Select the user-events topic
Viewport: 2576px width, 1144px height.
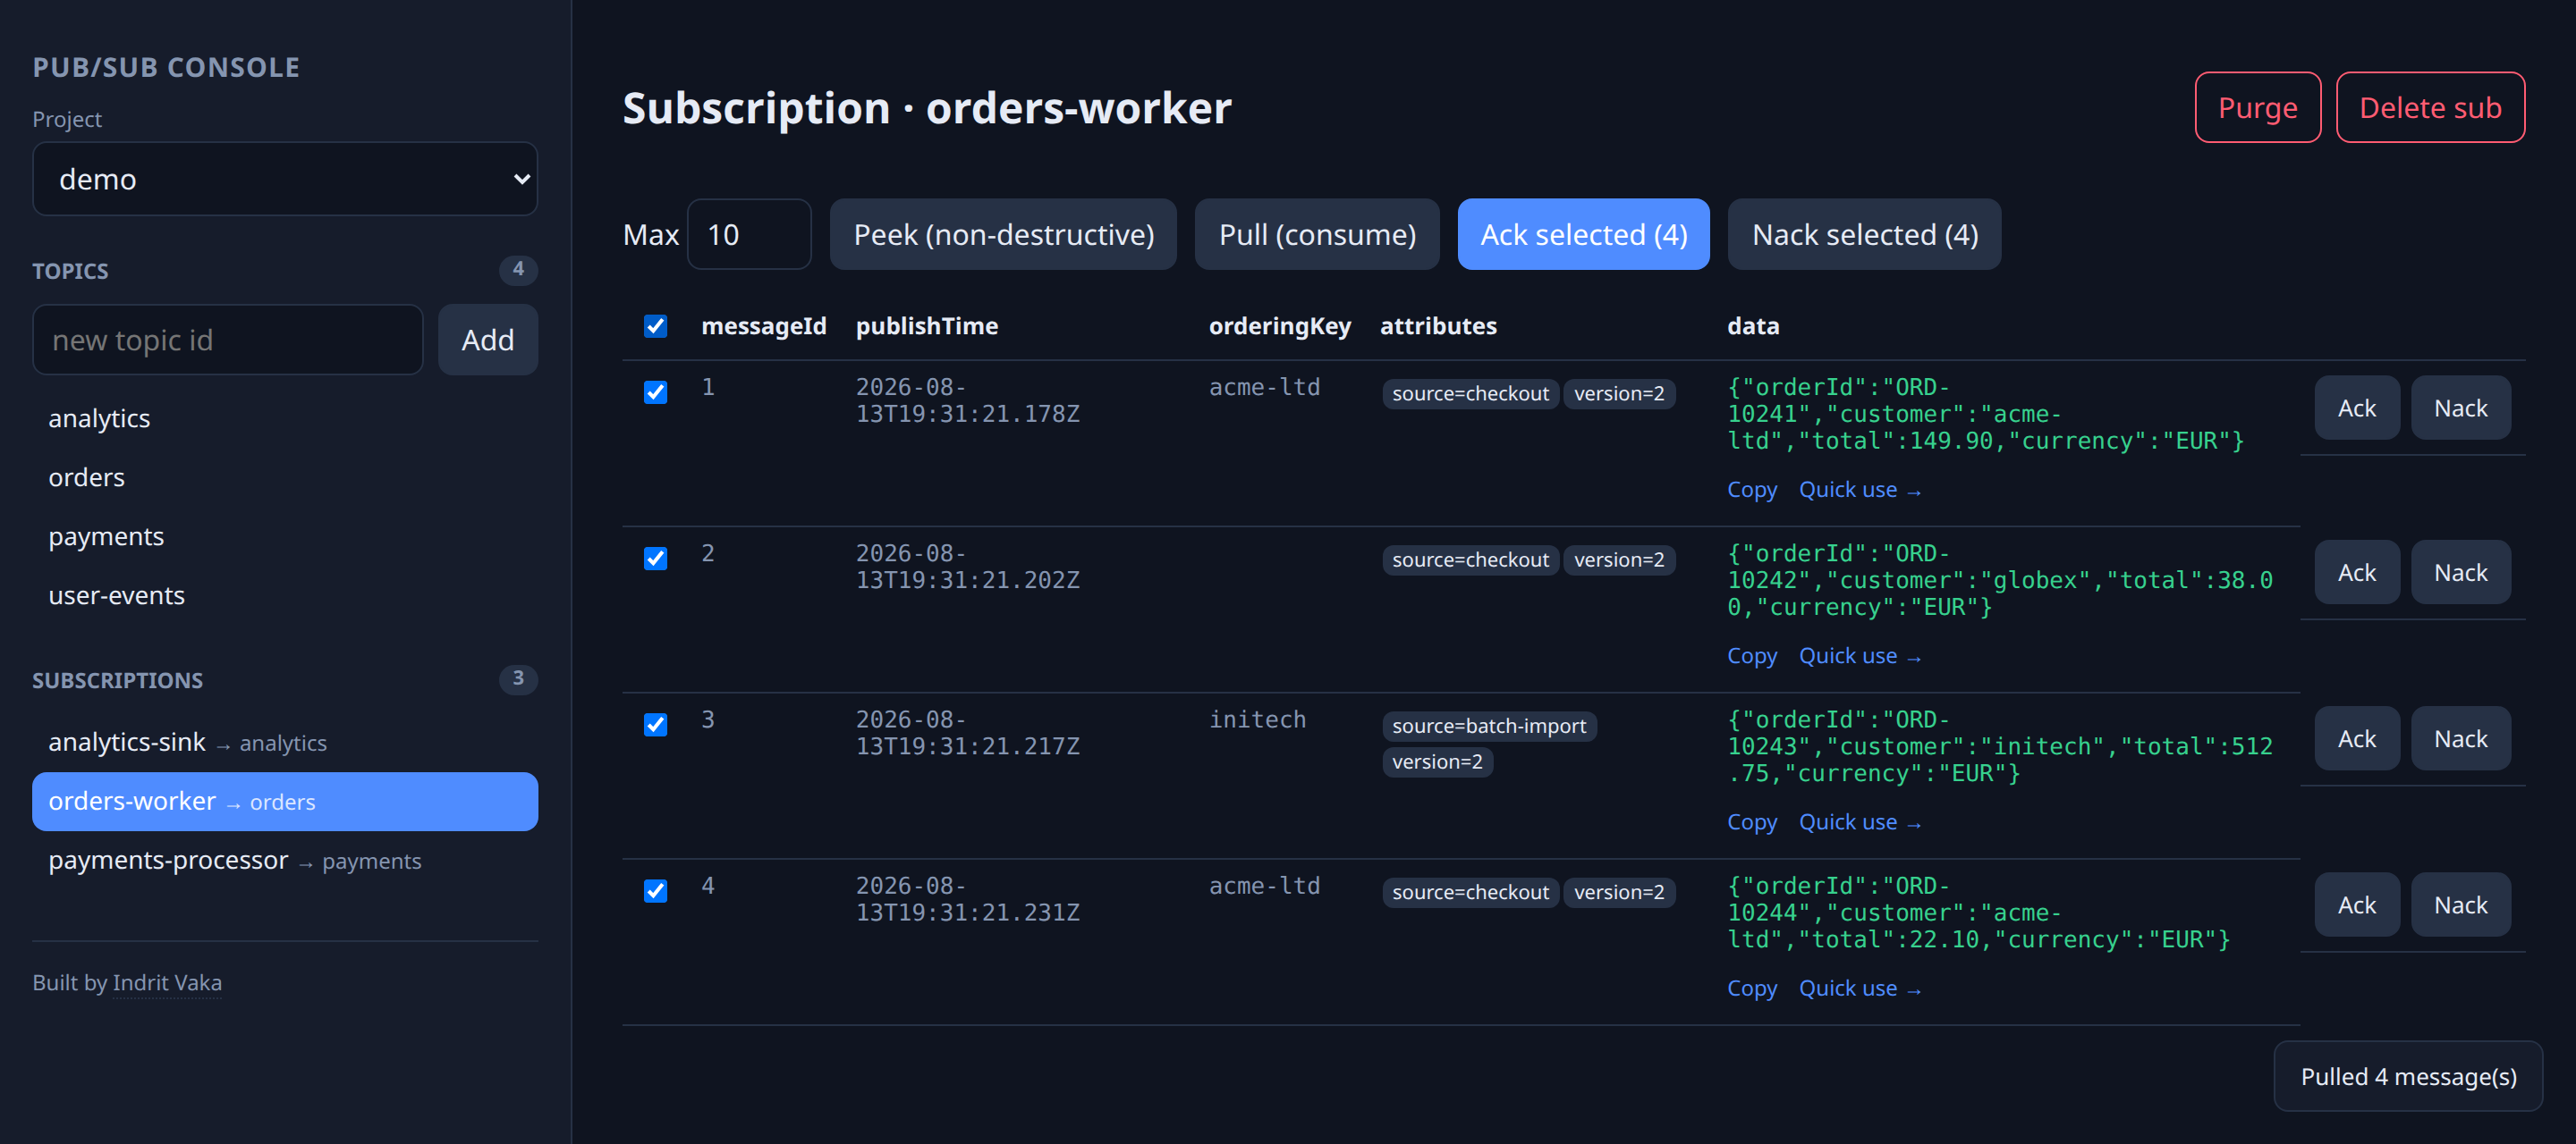[x=285, y=595]
